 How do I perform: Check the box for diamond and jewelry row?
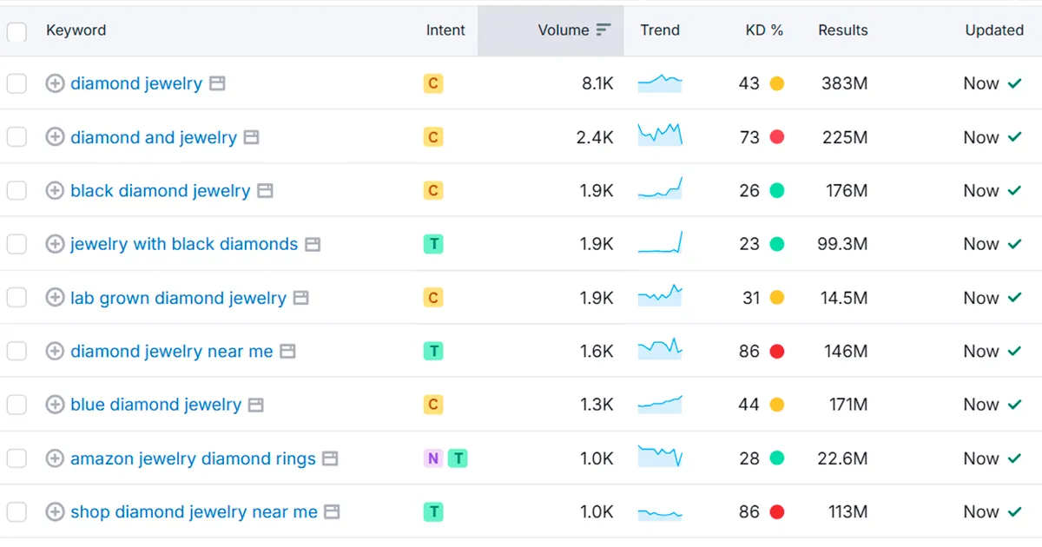pyautogui.click(x=16, y=137)
